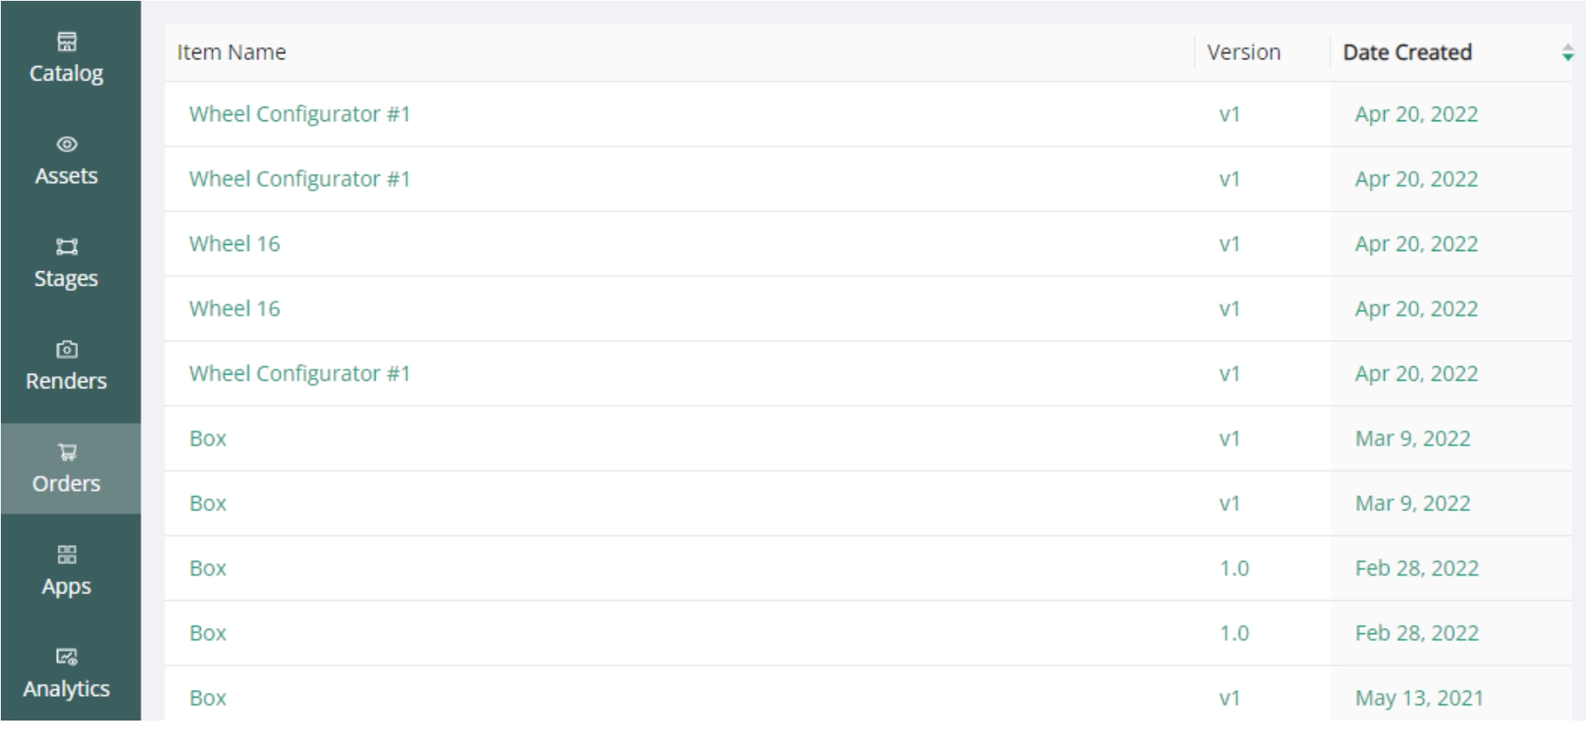Click the Analytics chart icon

(66, 657)
